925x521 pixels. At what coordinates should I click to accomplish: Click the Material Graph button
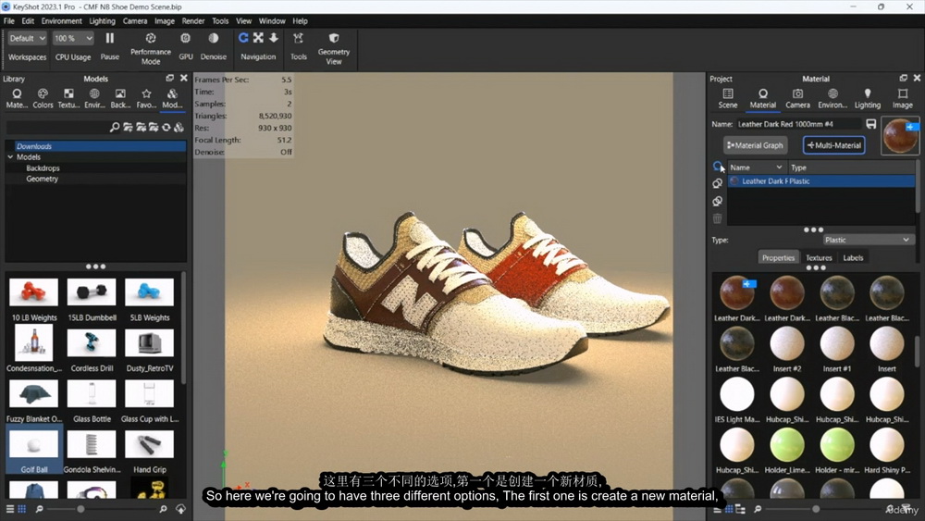(755, 145)
